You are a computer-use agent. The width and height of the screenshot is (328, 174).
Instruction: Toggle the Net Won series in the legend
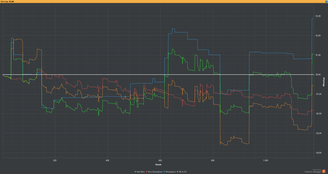click(x=140, y=172)
